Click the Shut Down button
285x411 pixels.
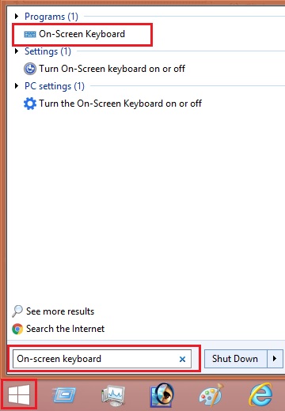(x=235, y=359)
